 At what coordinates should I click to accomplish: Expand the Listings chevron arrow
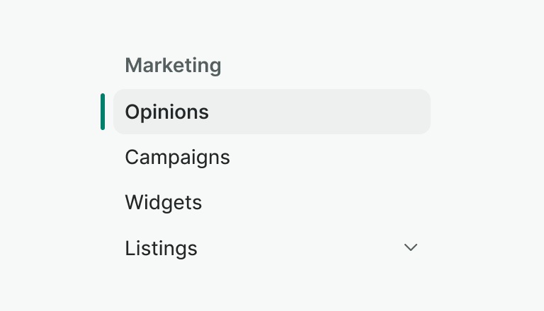coord(411,248)
